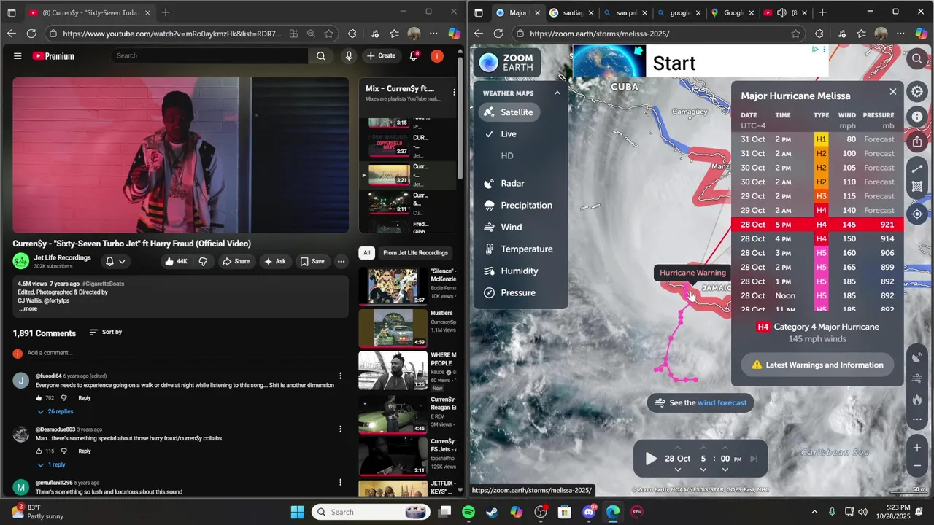Viewport: 934px width, 525px height.
Task: Open Steam from the taskbar
Action: point(493,512)
